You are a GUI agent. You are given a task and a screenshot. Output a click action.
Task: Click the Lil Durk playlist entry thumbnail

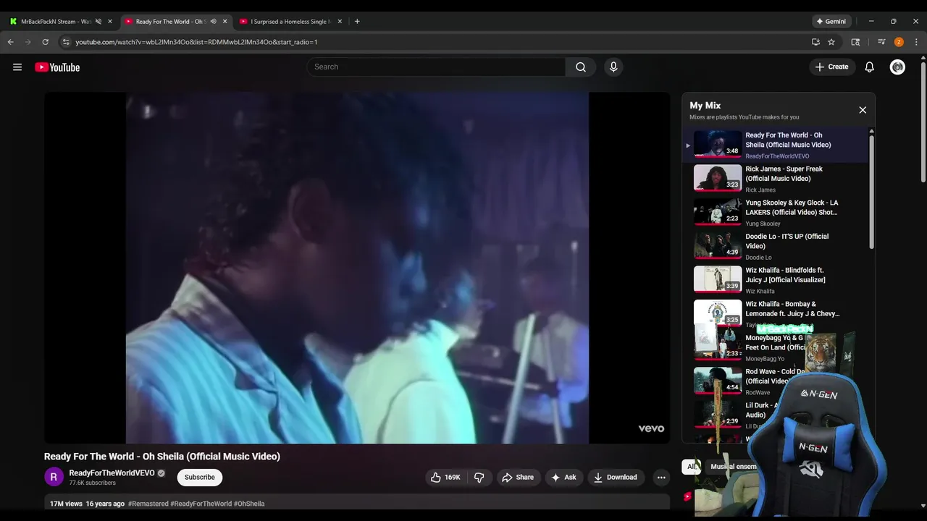coord(718,415)
